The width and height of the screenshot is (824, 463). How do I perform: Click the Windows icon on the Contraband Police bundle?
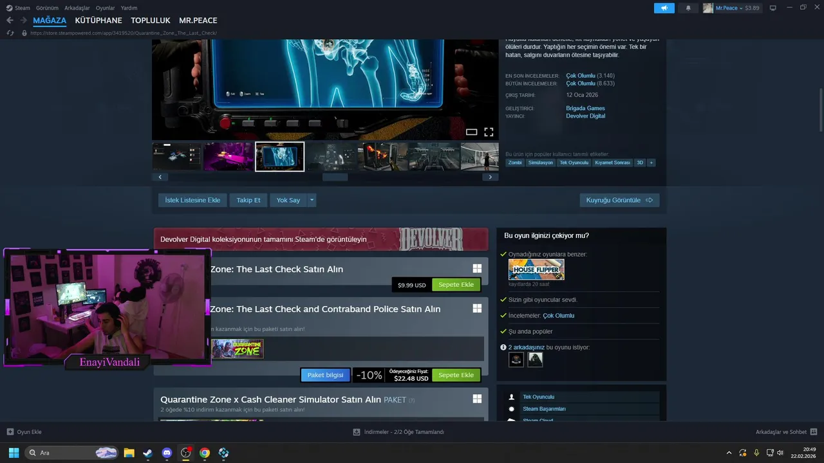[x=477, y=309]
